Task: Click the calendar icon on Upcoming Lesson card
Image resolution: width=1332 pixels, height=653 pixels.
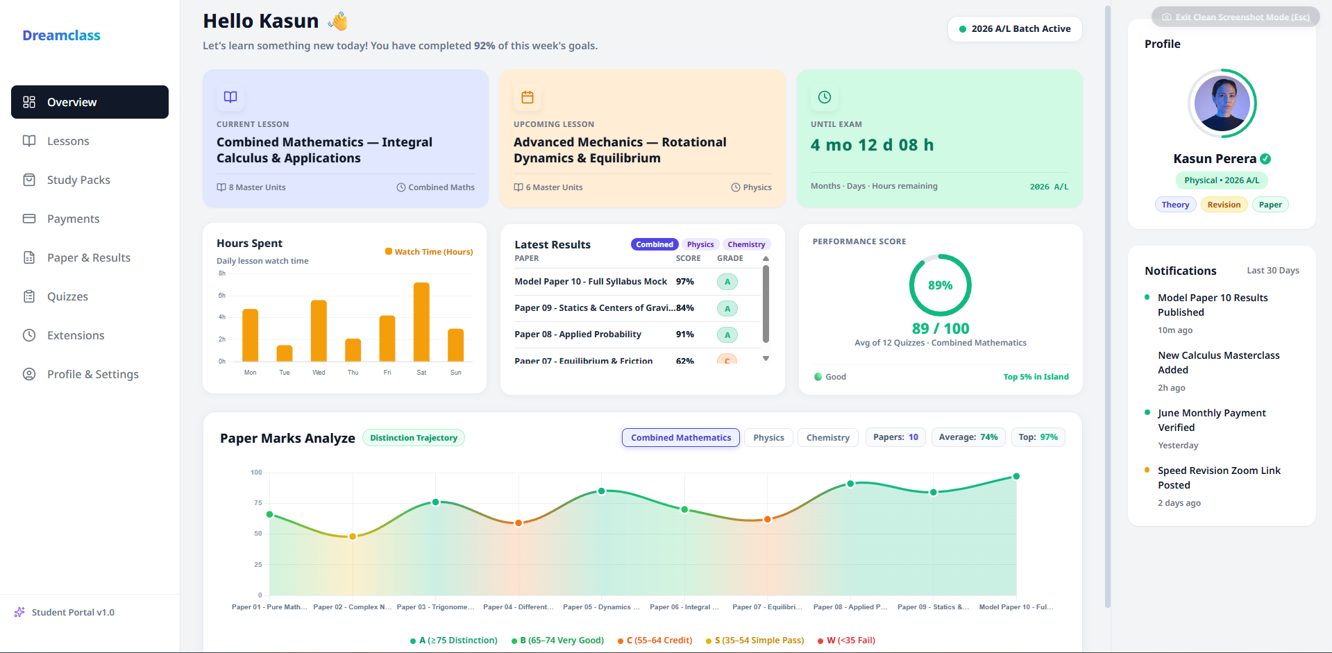Action: pyautogui.click(x=528, y=97)
